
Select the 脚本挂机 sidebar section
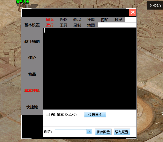tap(32, 91)
